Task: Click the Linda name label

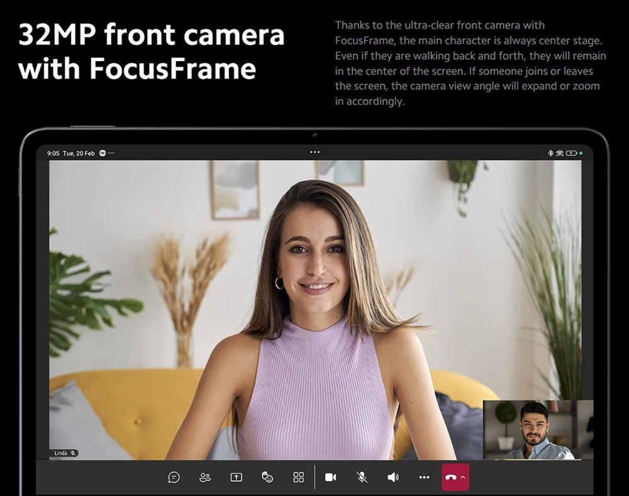Action: 60,452
